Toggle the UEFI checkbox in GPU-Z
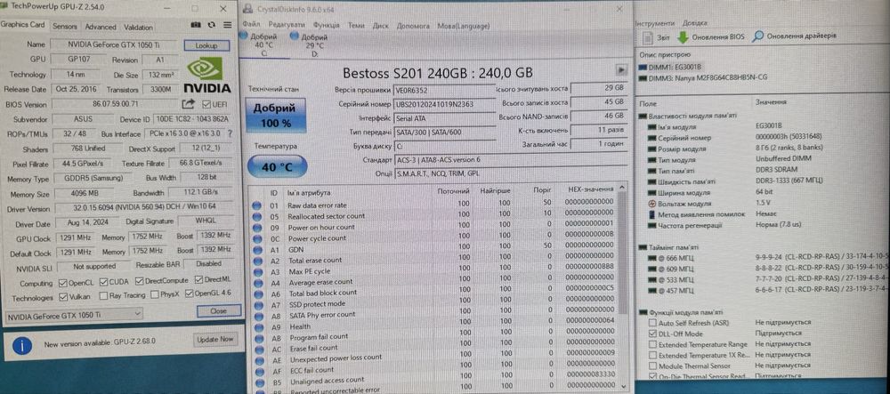The image size is (890, 394). [x=206, y=104]
